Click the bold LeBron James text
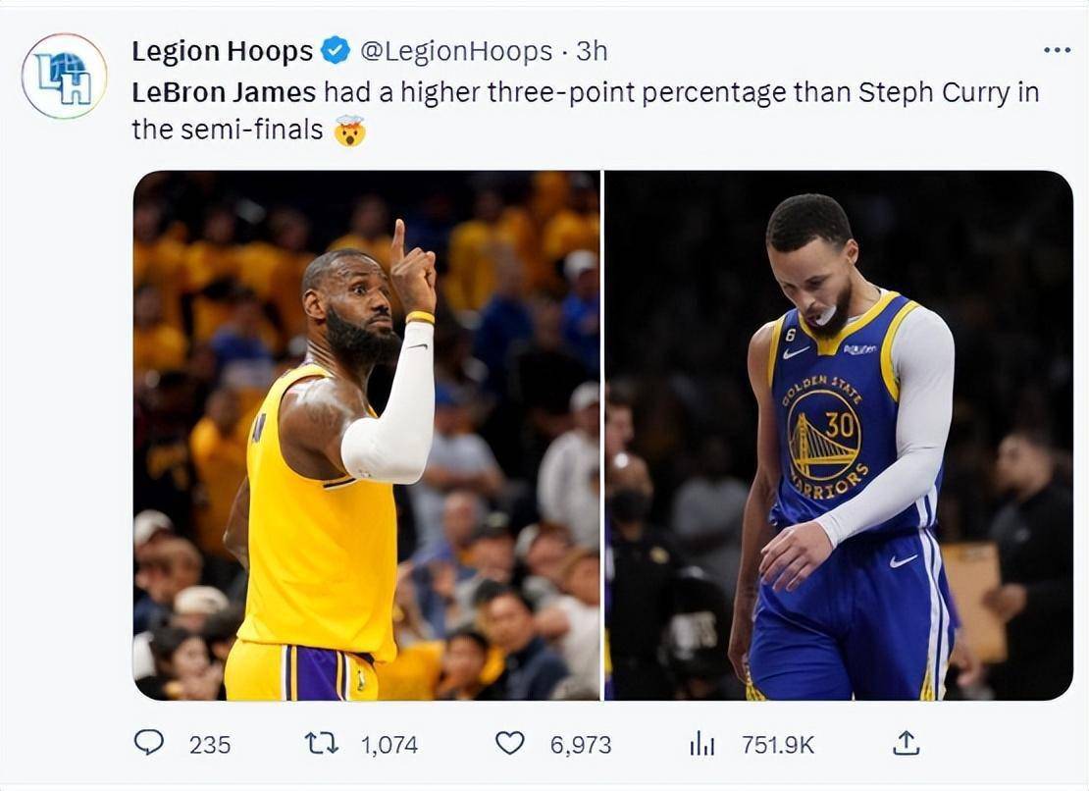 pyautogui.click(x=224, y=92)
